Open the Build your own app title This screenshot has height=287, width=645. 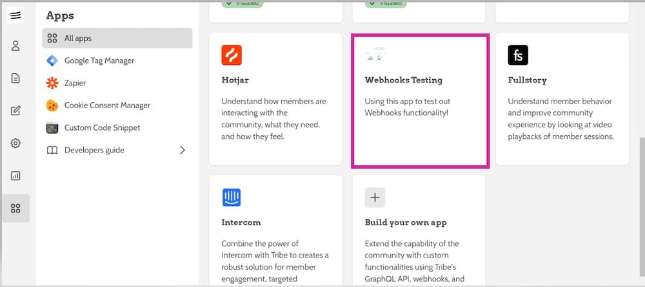(406, 223)
